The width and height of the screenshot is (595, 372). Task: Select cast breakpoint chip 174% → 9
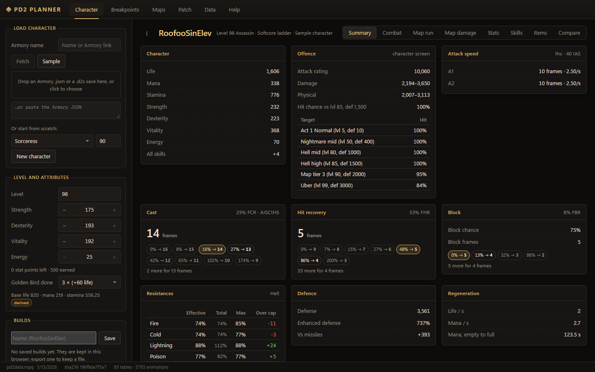click(x=248, y=260)
